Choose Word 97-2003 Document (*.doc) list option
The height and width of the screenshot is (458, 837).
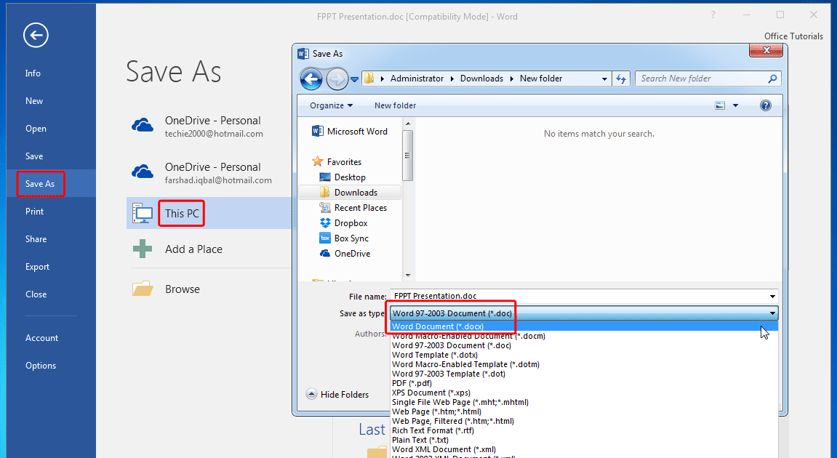[x=584, y=345]
